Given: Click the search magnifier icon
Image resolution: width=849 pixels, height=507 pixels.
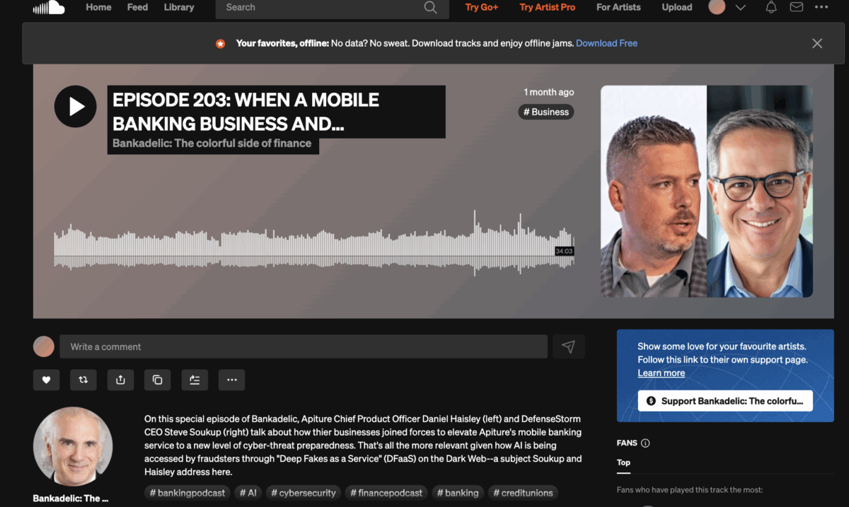Looking at the screenshot, I should pos(430,8).
